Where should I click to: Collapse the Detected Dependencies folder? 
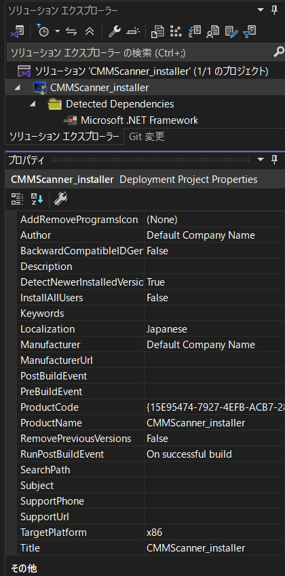click(x=33, y=104)
